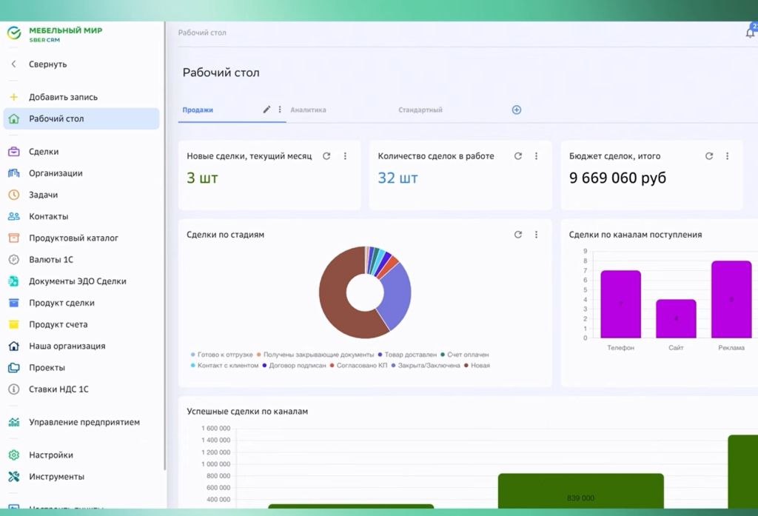
Task: Toggle Новая legend item
Action: pos(477,365)
